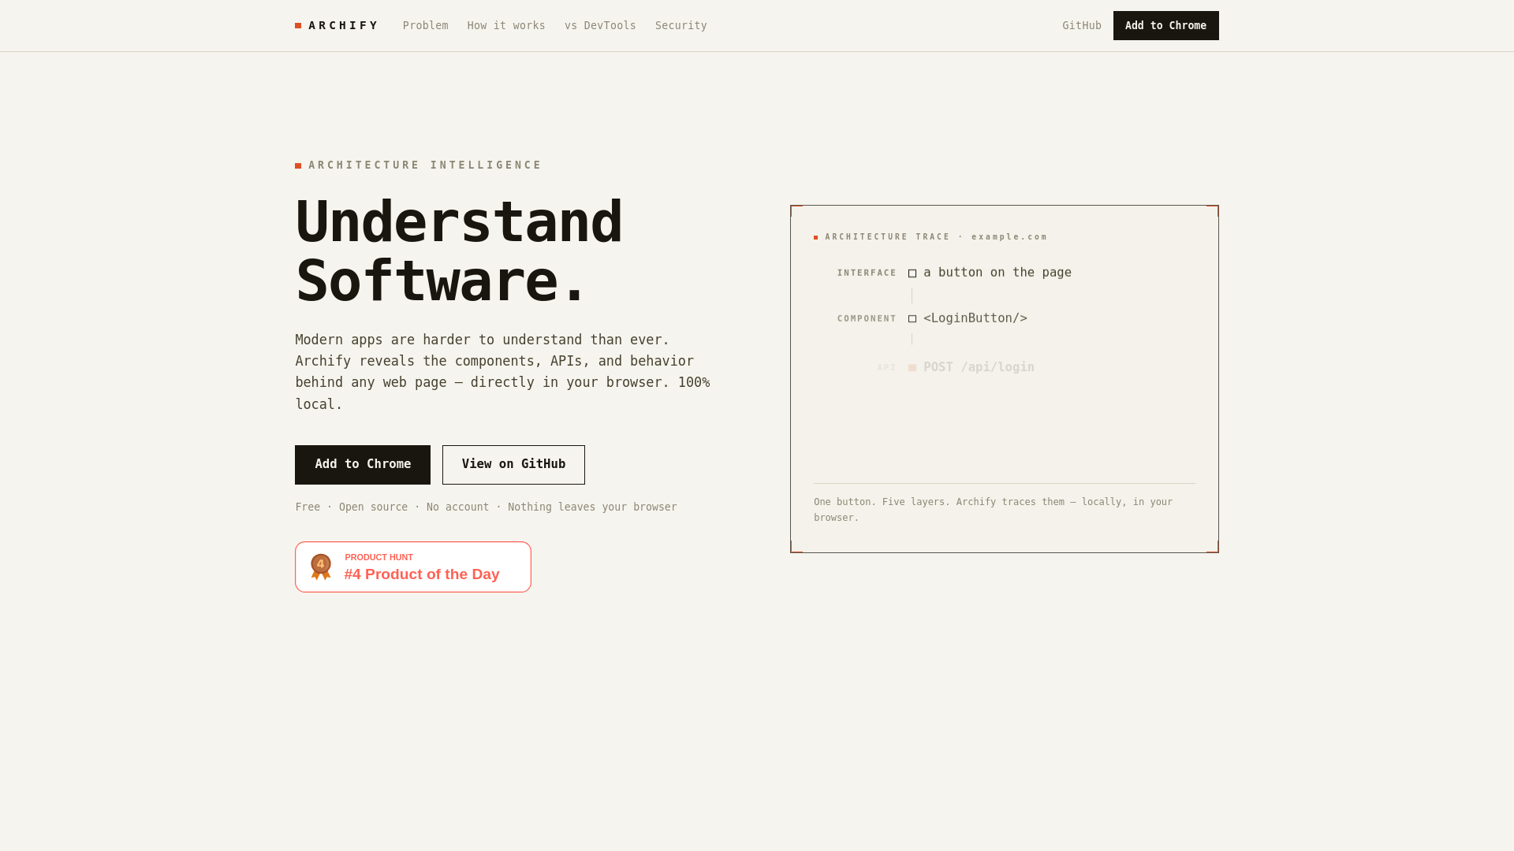Viewport: 1514px width, 851px height.
Task: Click 'a button on the page' trace entry
Action: click(998, 273)
